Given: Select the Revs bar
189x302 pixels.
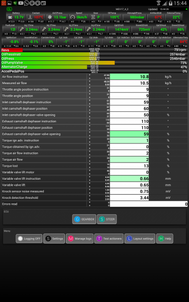Looking at the screenshot, I should (x=95, y=50).
